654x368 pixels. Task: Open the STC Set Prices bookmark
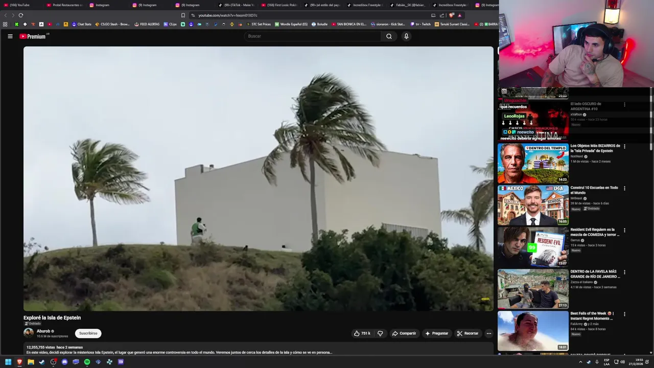[x=259, y=24]
